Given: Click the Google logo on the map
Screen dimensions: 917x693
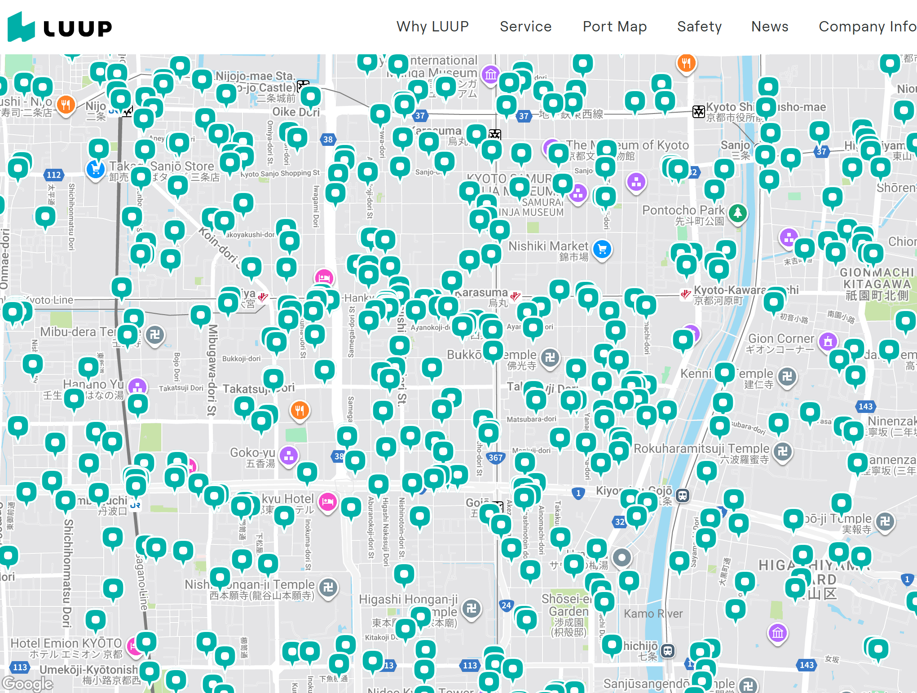Looking at the screenshot, I should [27, 684].
